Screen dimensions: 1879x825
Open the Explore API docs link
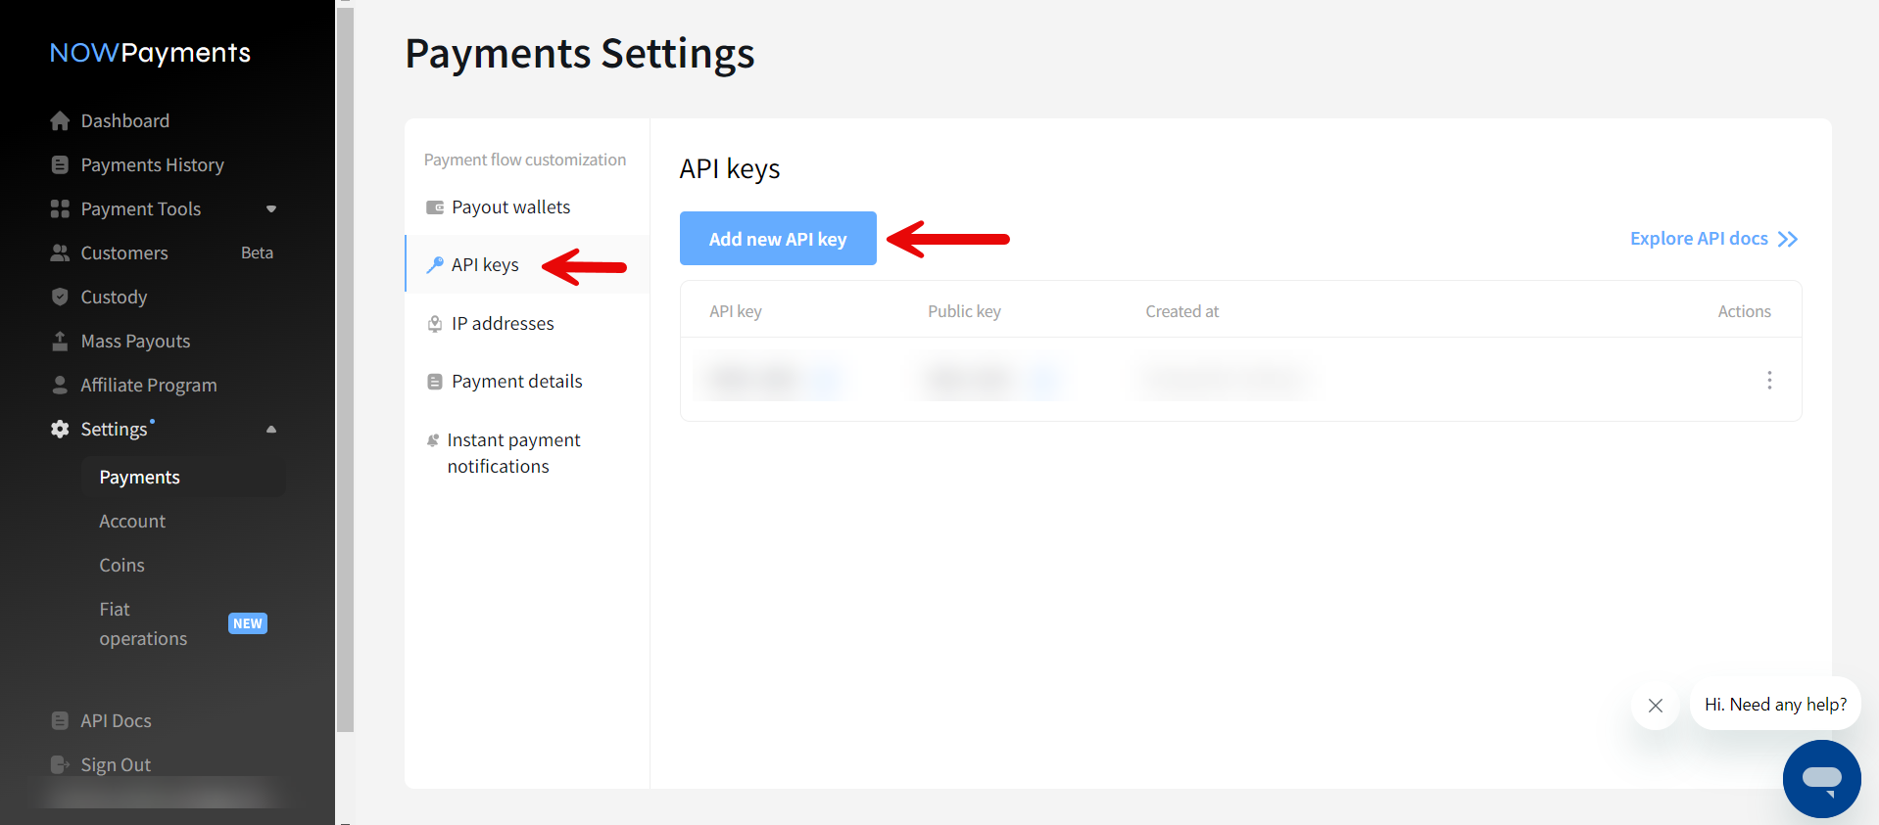(x=1712, y=239)
